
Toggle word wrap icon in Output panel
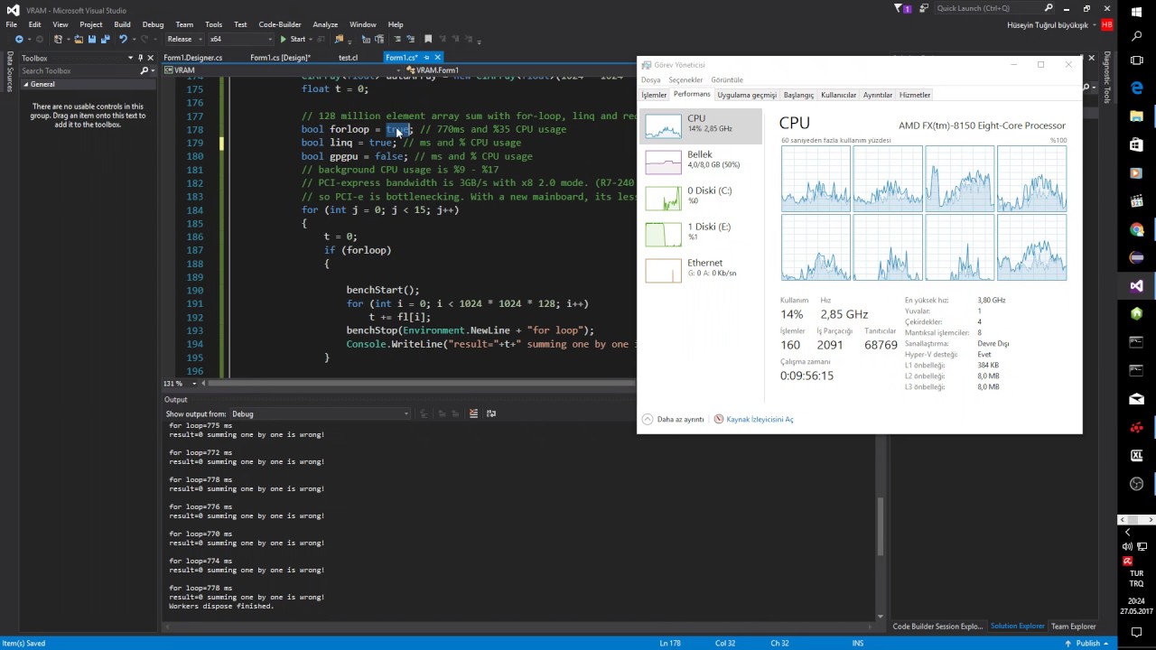pos(491,413)
